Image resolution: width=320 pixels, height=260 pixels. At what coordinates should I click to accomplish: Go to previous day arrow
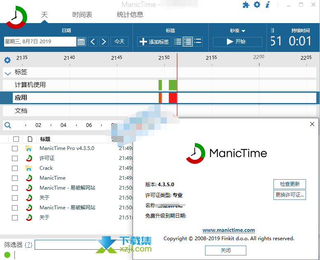pyautogui.click(x=93, y=42)
